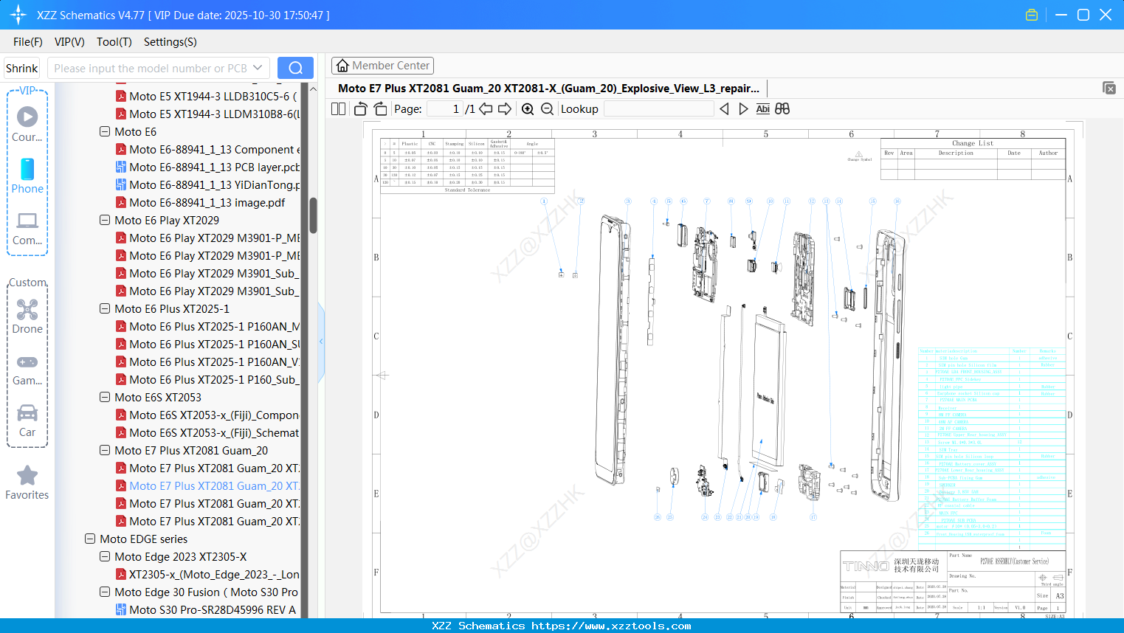
Task: Open the Member Center
Action: 382,66
